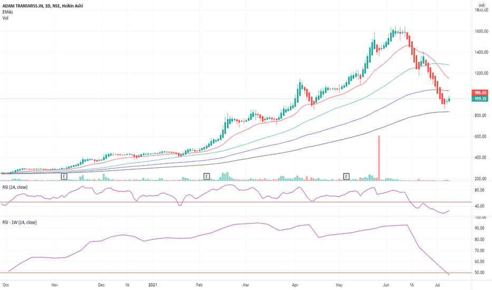Click the May label on the time axis

click(339, 285)
